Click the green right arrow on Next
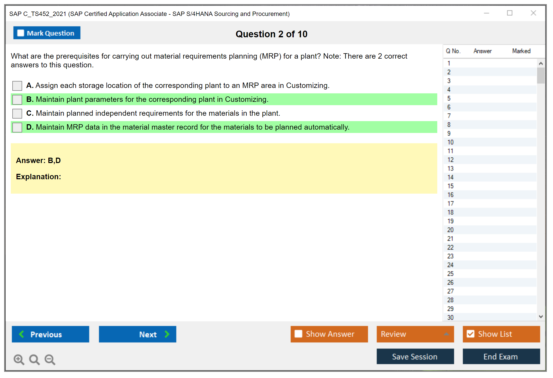Image resolution: width=553 pixels, height=378 pixels. pyautogui.click(x=167, y=334)
